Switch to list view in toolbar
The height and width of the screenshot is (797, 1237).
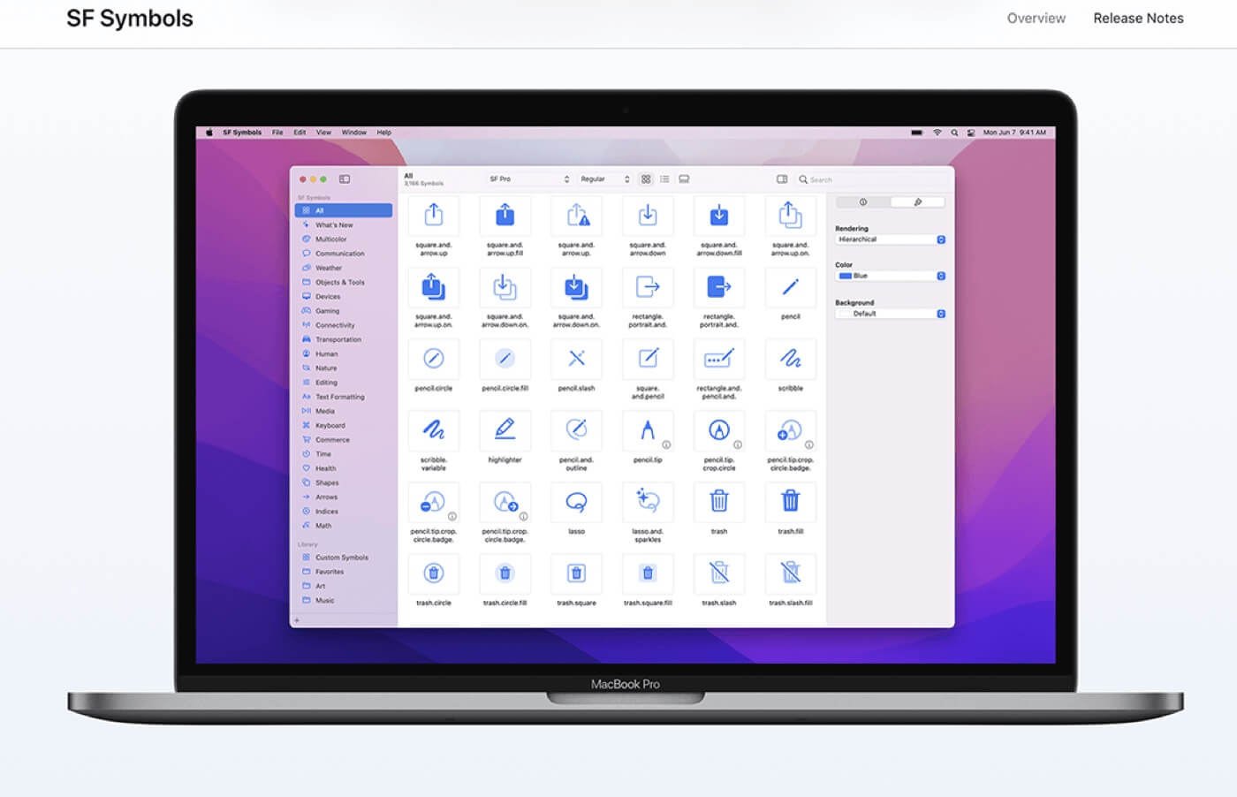click(x=664, y=179)
